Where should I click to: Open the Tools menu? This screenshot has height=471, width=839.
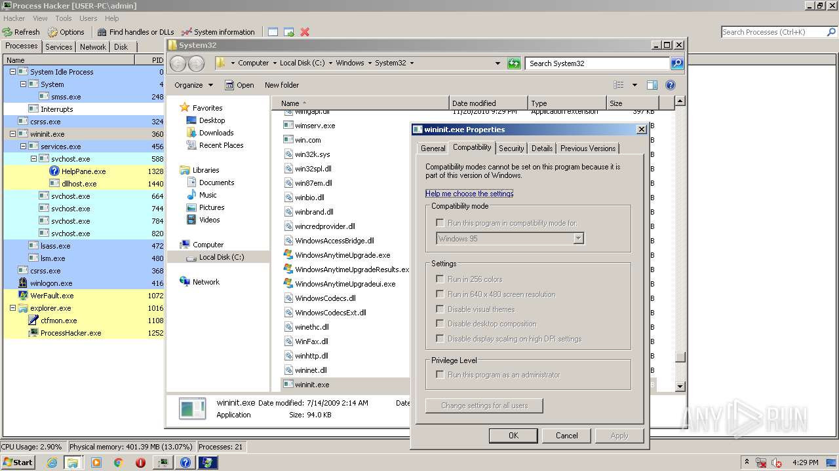pos(64,18)
